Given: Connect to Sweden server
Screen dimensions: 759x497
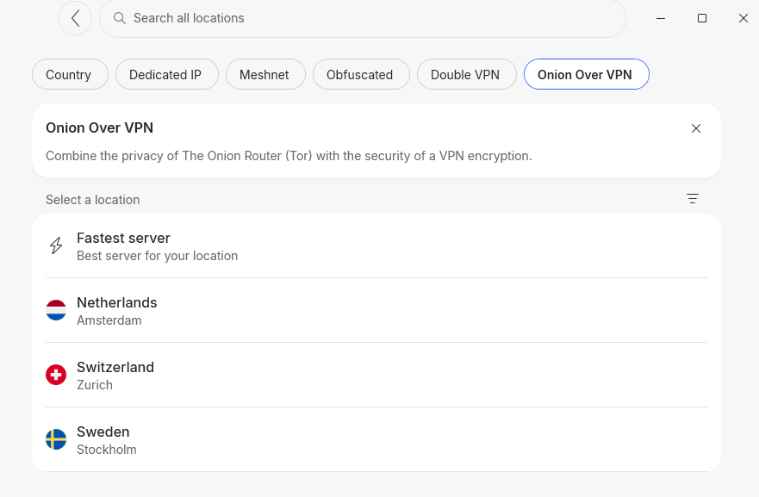Looking at the screenshot, I should click(x=376, y=439).
